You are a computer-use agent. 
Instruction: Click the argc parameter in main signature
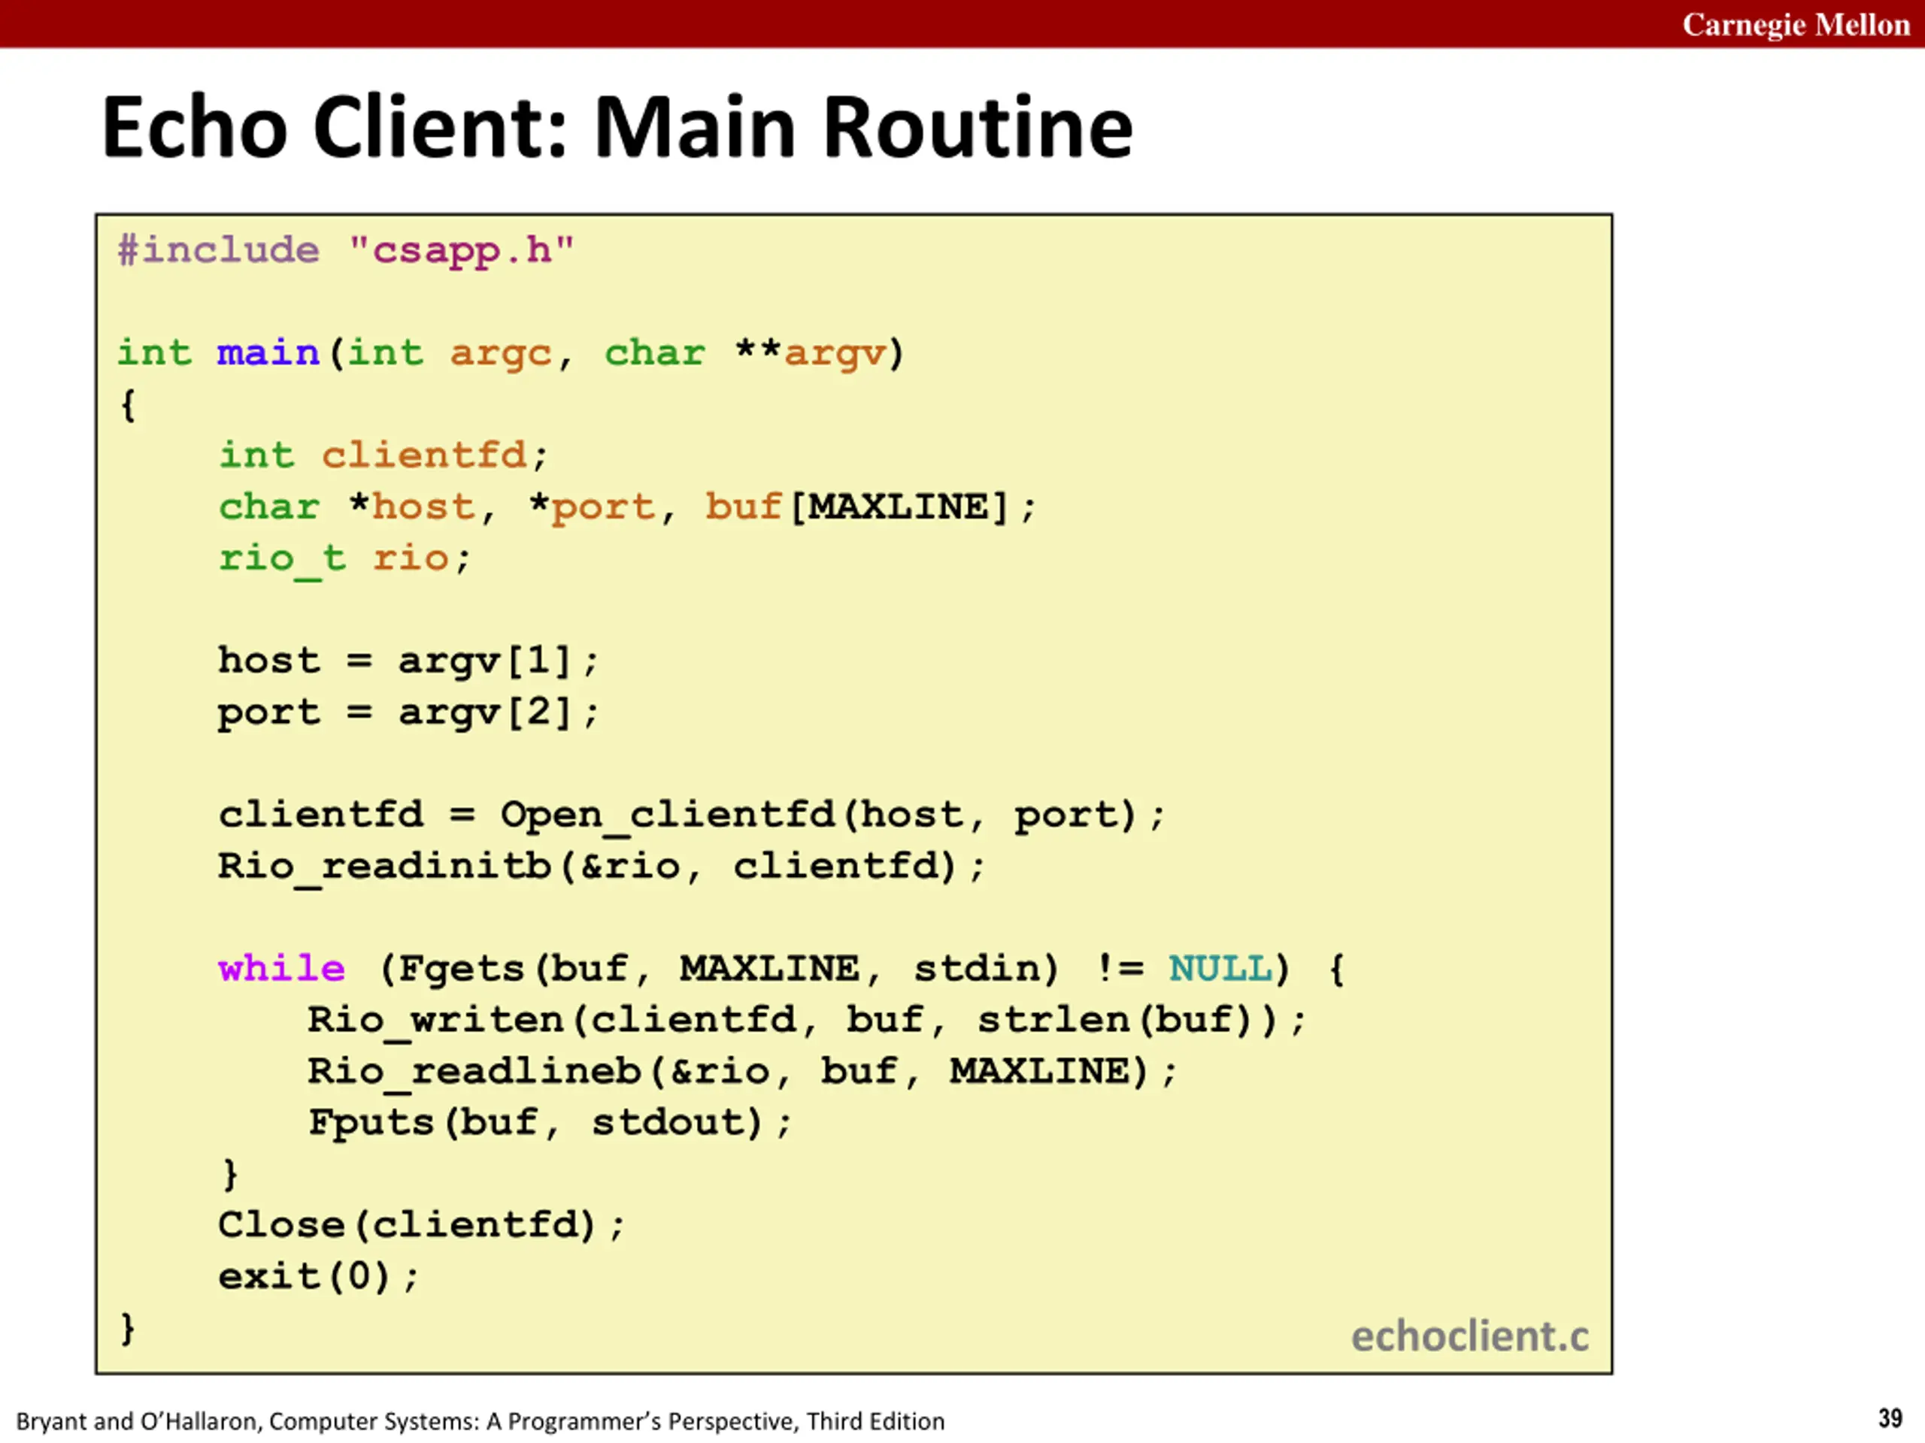click(500, 355)
